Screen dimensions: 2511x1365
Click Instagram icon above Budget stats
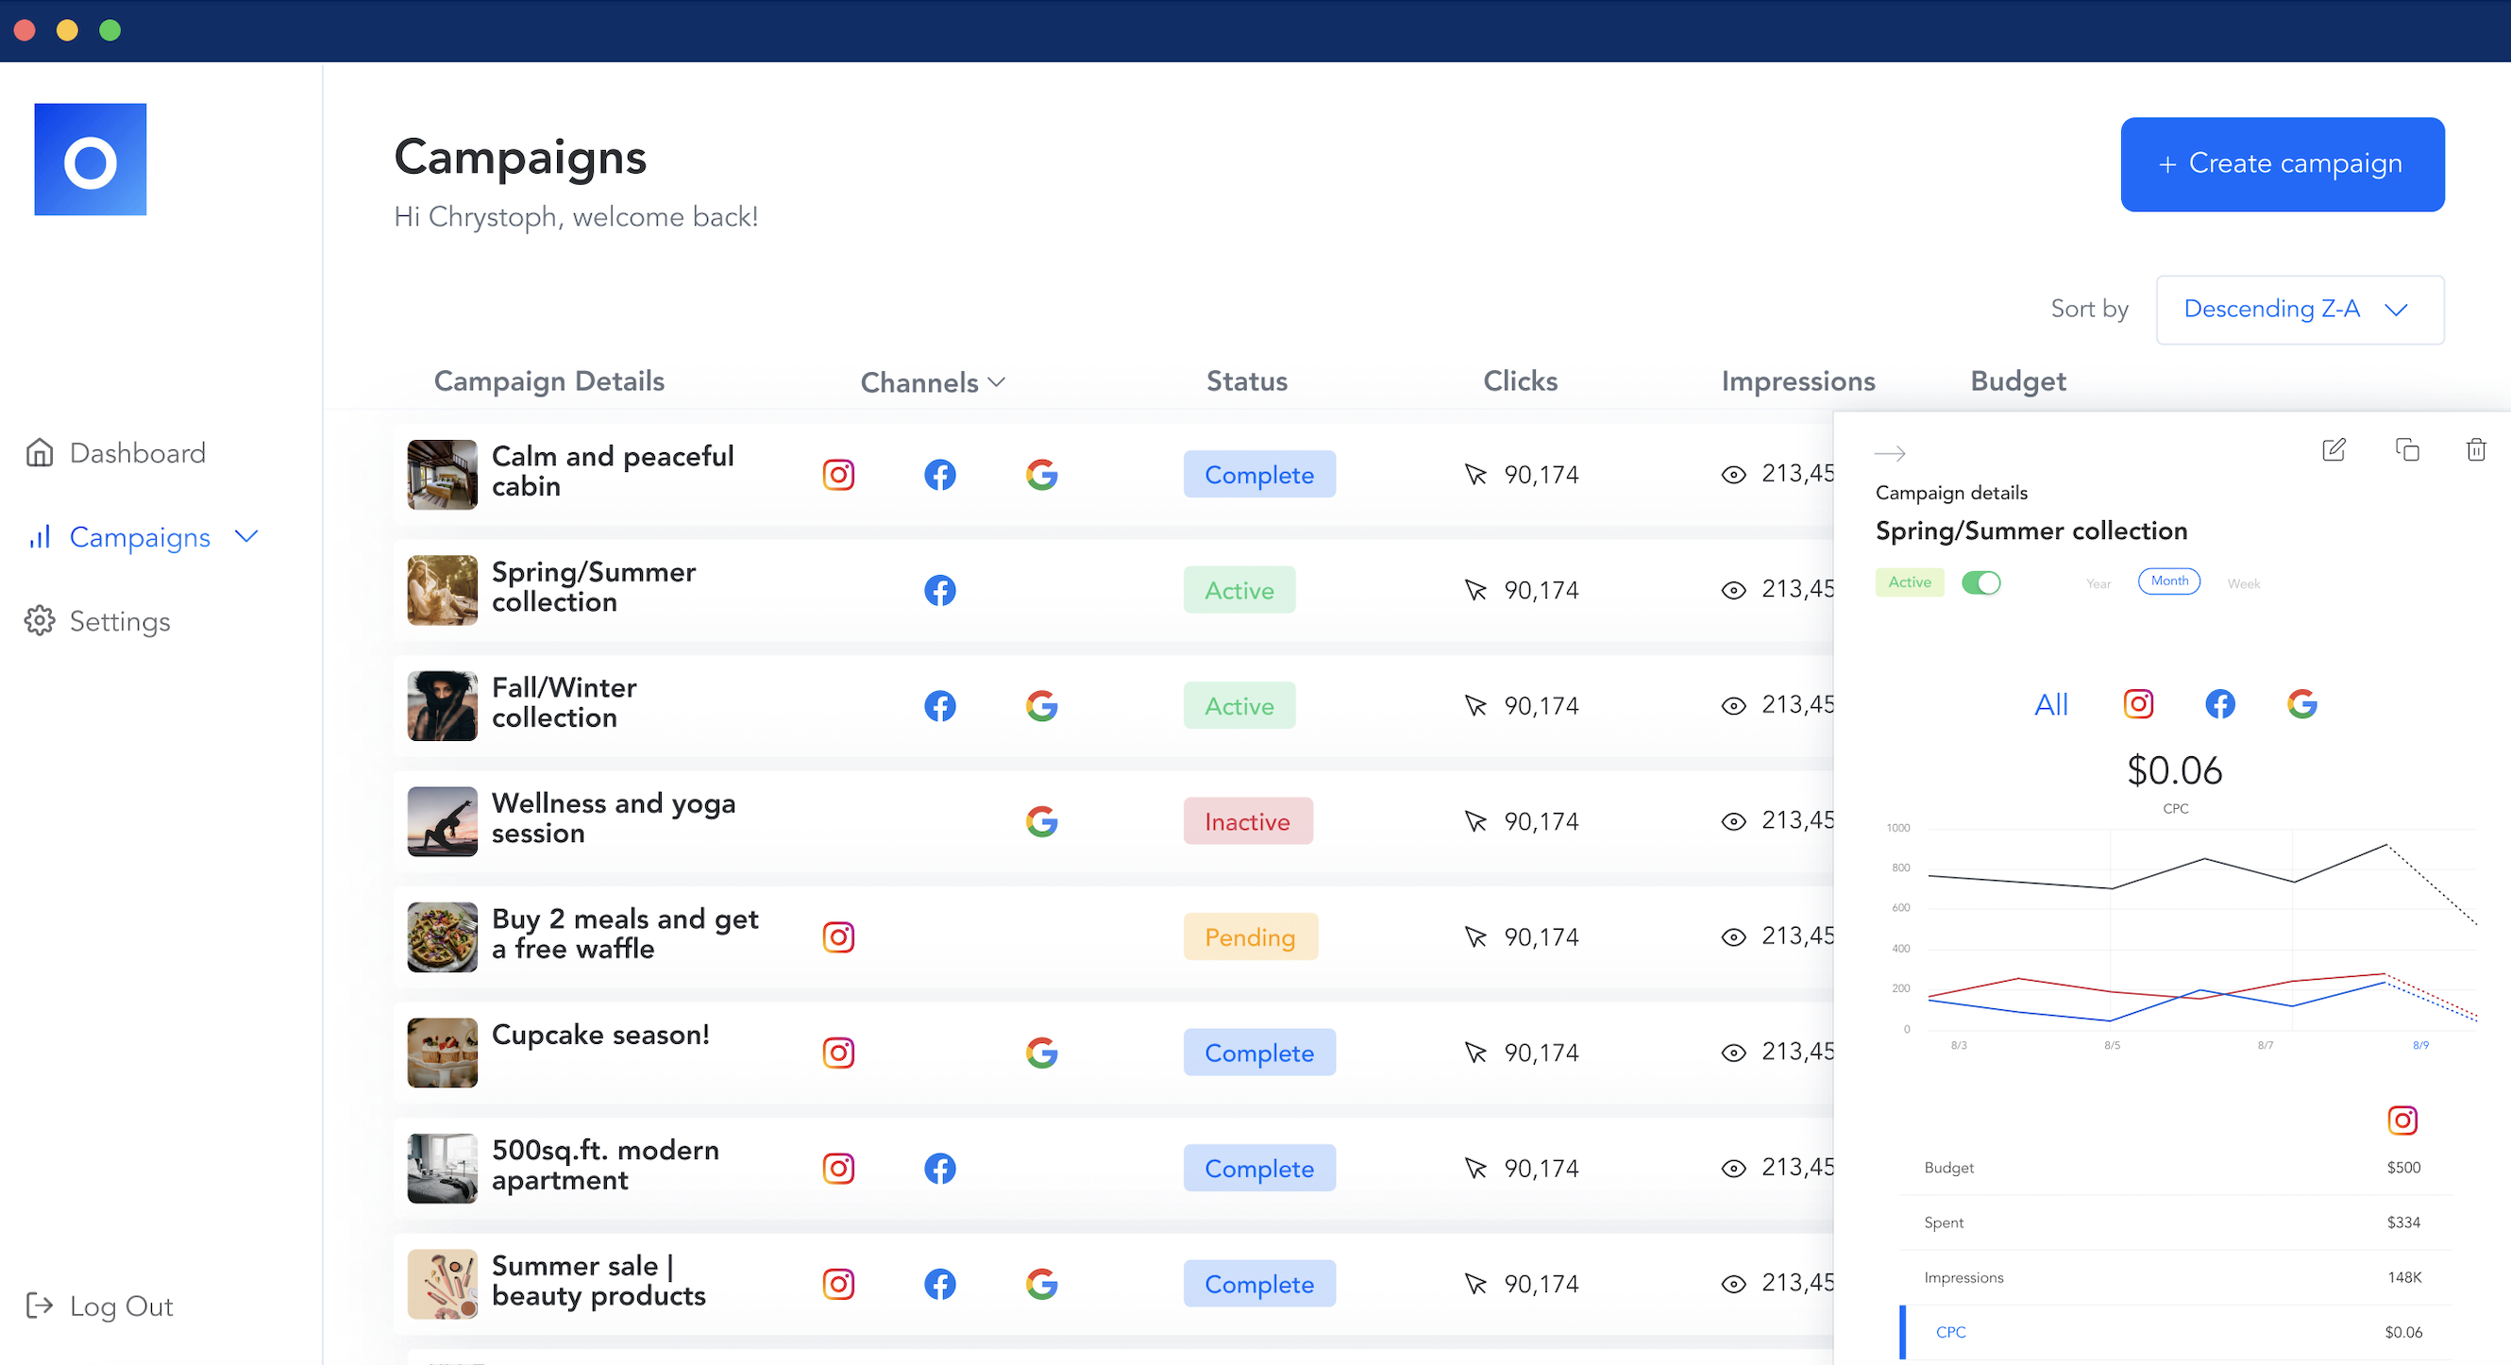pyautogui.click(x=2401, y=1121)
